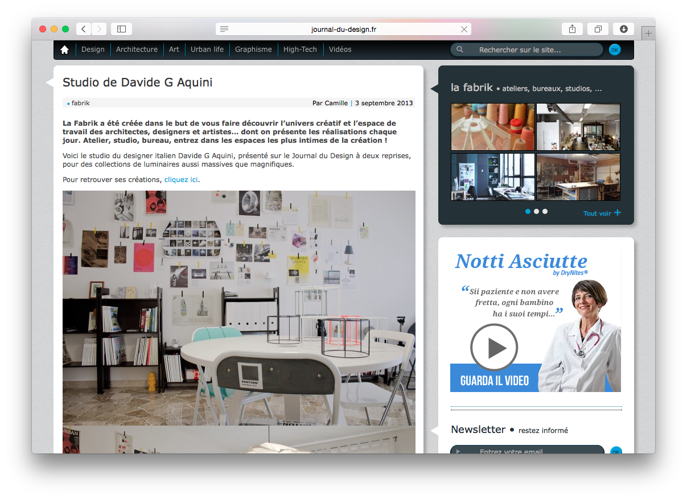
Task: Select the second carousel dot
Action: [x=536, y=211]
